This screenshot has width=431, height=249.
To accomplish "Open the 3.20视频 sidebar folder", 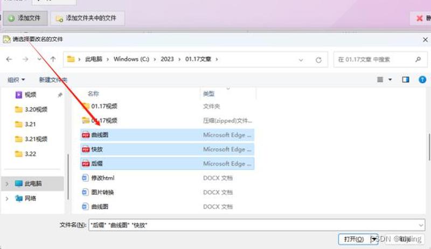I will (31, 109).
